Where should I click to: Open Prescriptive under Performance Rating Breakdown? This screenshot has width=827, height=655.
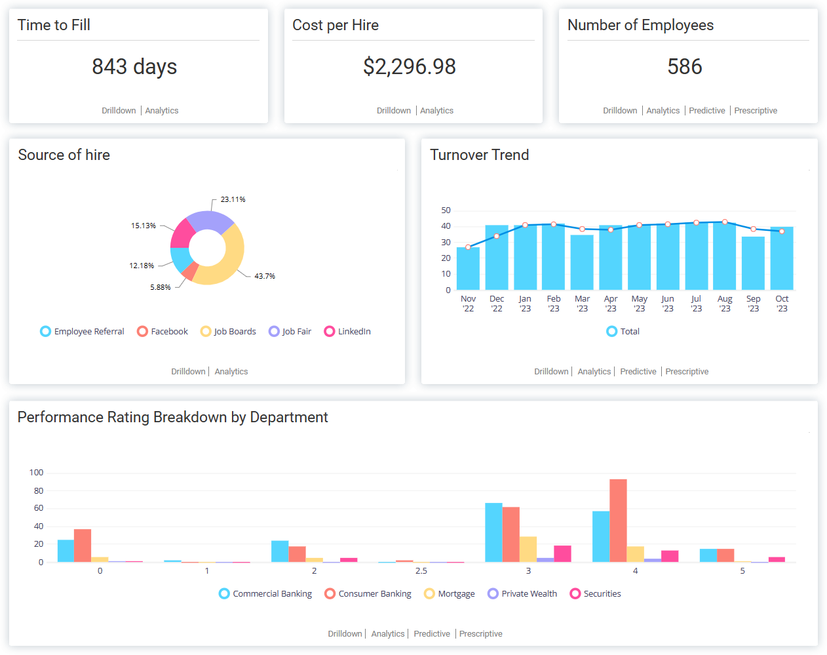coord(481,634)
